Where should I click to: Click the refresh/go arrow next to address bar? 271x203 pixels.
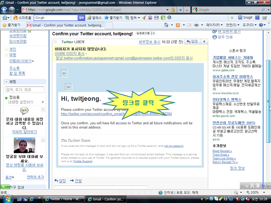coord(180,10)
